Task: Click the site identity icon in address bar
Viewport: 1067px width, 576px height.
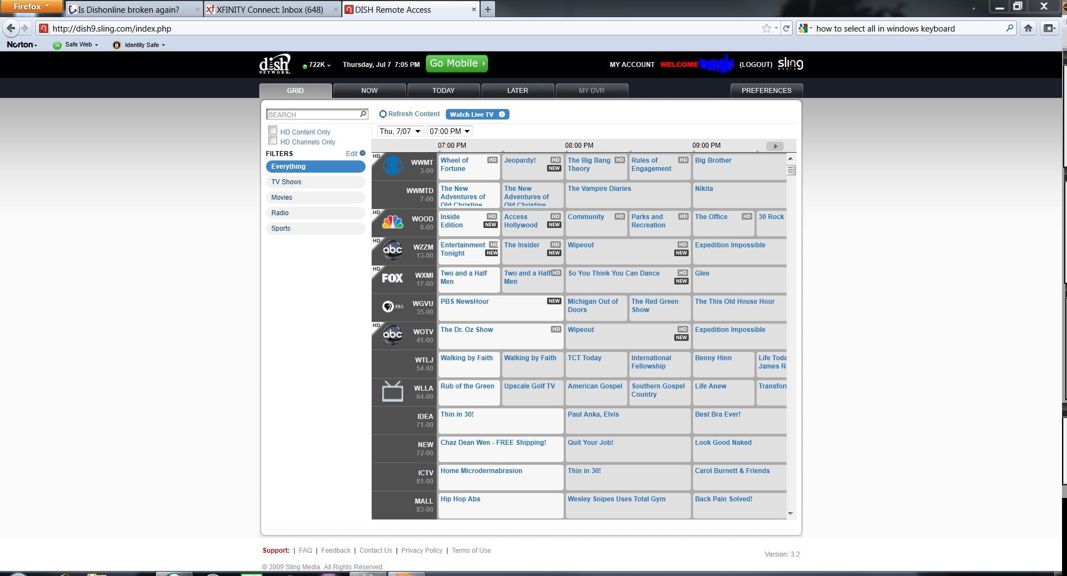Action: coord(44,28)
